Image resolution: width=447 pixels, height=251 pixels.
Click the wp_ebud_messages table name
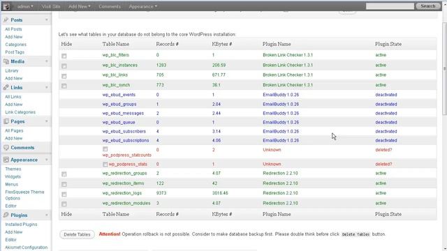(123, 113)
